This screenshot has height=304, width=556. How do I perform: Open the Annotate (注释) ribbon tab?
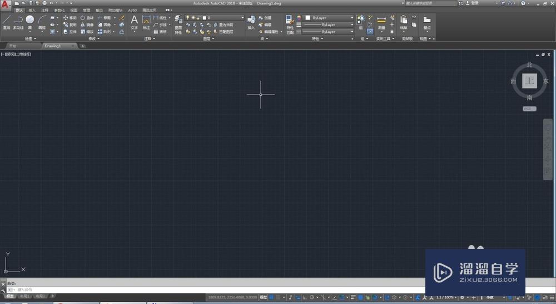(x=44, y=10)
